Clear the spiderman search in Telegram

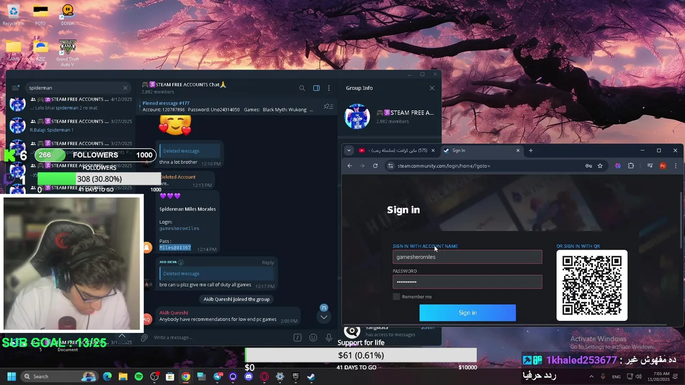pyautogui.click(x=125, y=88)
